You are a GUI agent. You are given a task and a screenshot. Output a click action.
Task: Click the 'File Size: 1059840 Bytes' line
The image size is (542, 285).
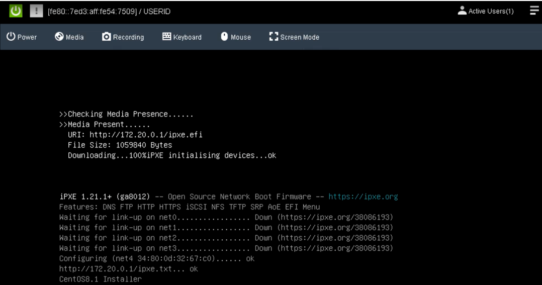click(120, 145)
